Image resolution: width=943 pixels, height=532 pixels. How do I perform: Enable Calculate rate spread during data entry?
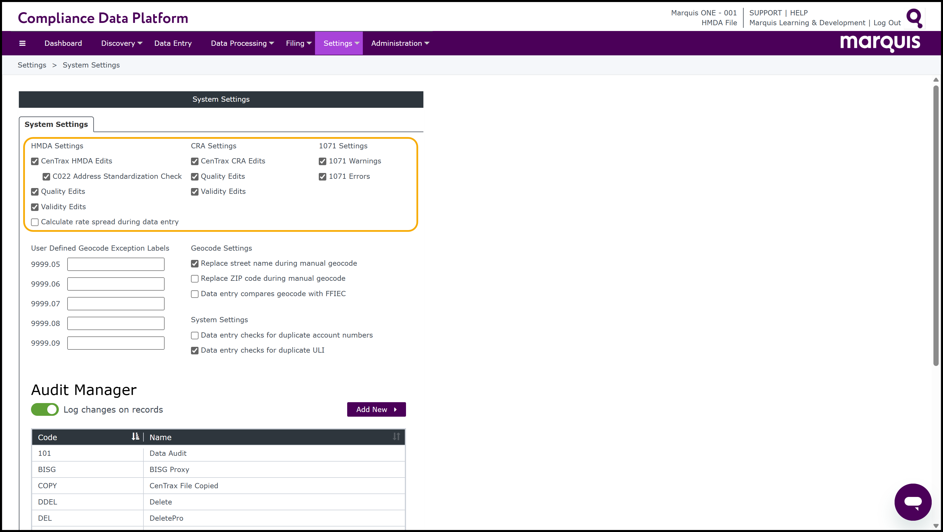(x=35, y=222)
